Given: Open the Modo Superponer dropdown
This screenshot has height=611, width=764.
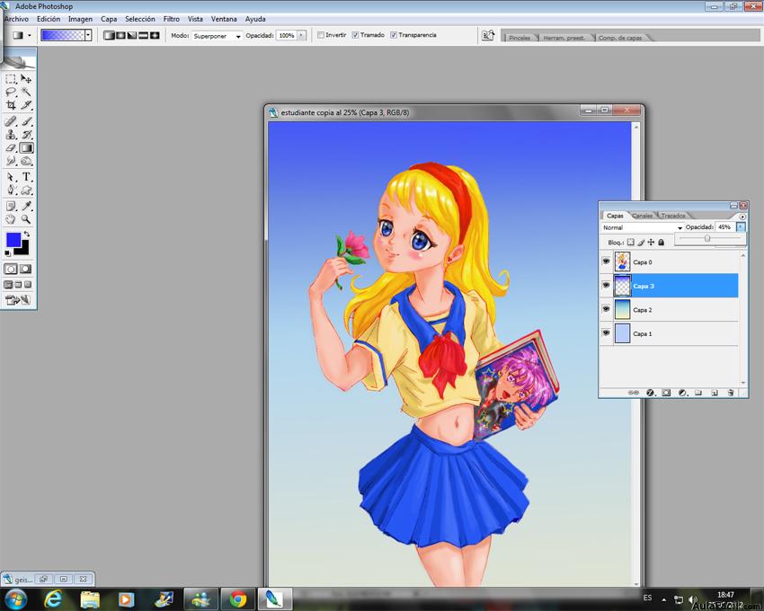Looking at the screenshot, I should (x=218, y=36).
